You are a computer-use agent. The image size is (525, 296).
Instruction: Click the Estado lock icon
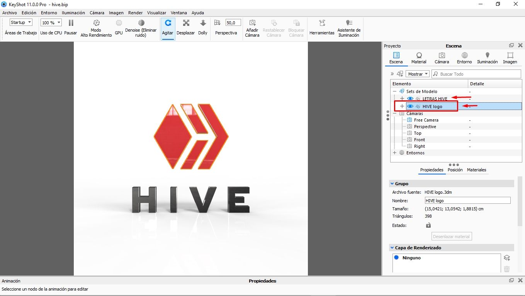(428, 225)
